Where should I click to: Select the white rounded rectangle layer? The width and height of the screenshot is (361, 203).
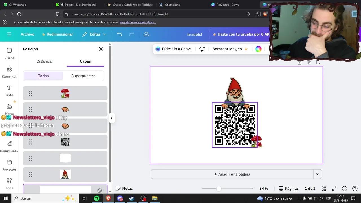point(65,158)
